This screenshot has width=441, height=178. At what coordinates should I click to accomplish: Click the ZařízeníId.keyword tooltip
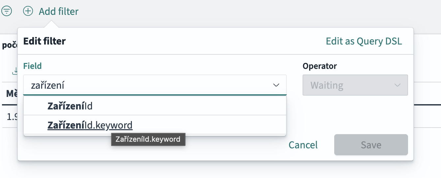[x=148, y=139]
